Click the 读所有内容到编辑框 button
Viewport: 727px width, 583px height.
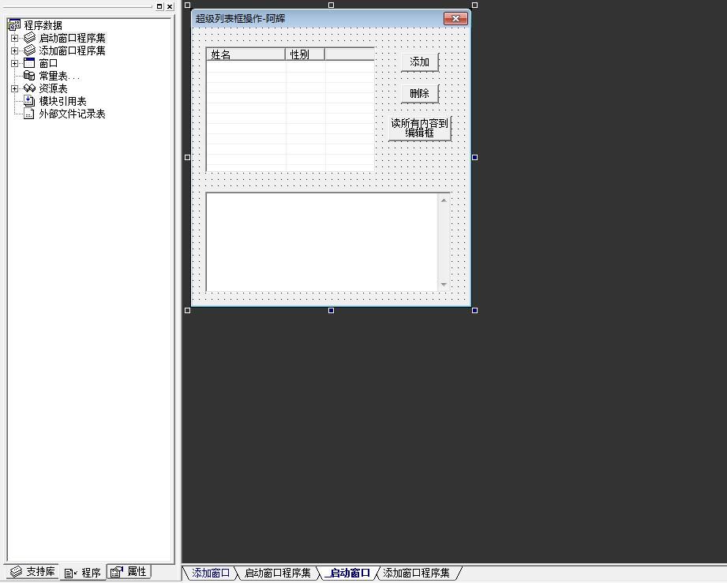pyautogui.click(x=419, y=128)
